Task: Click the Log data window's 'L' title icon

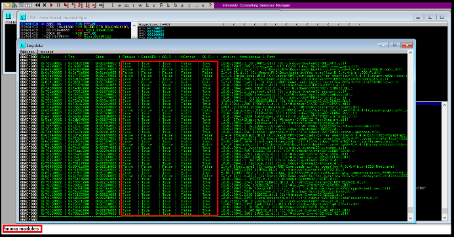Action: [22, 45]
